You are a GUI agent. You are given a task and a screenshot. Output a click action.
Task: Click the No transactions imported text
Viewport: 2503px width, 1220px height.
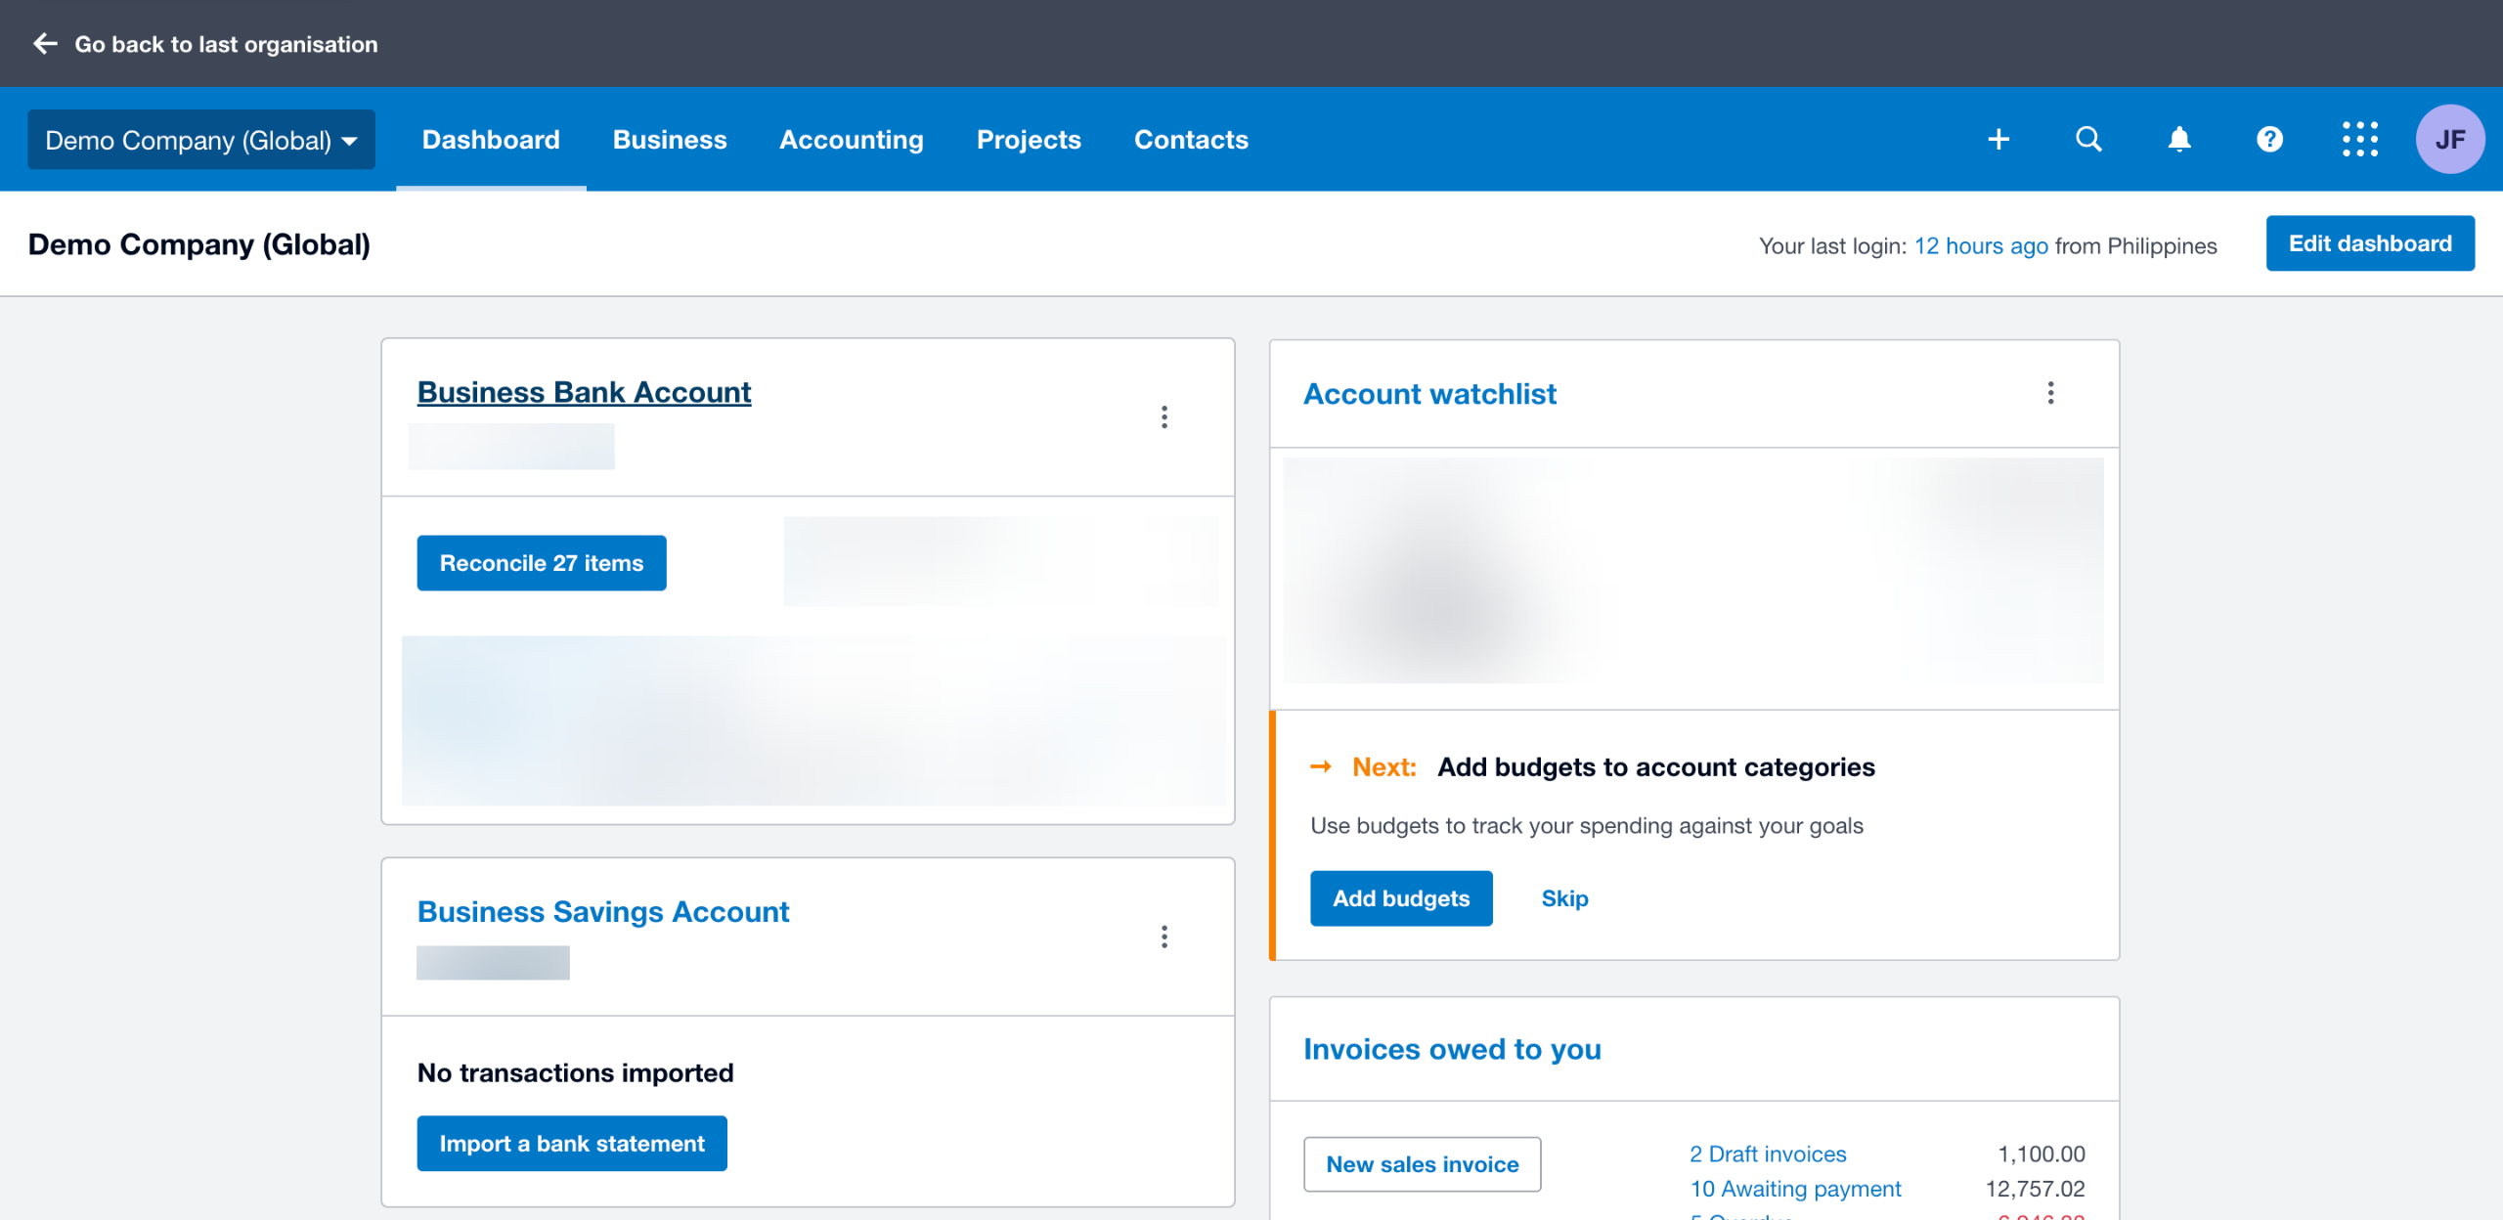coord(576,1073)
